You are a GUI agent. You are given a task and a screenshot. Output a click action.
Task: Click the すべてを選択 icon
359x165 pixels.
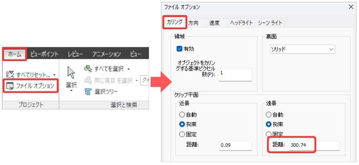coord(88,68)
